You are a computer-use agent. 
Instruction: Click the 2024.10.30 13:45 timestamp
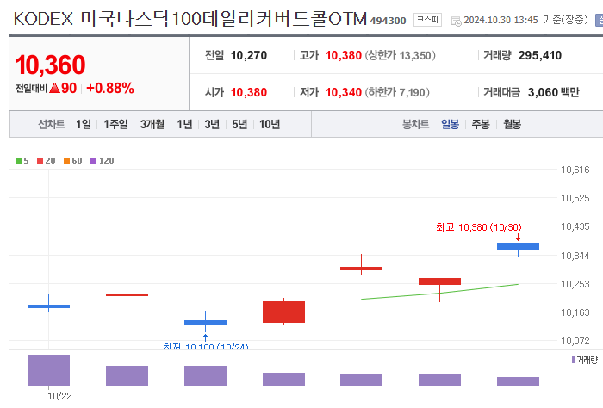(x=500, y=20)
